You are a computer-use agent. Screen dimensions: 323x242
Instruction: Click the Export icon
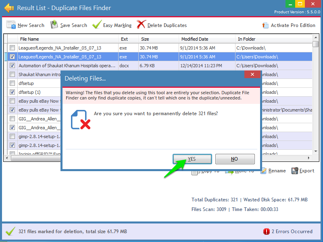pos(295,171)
